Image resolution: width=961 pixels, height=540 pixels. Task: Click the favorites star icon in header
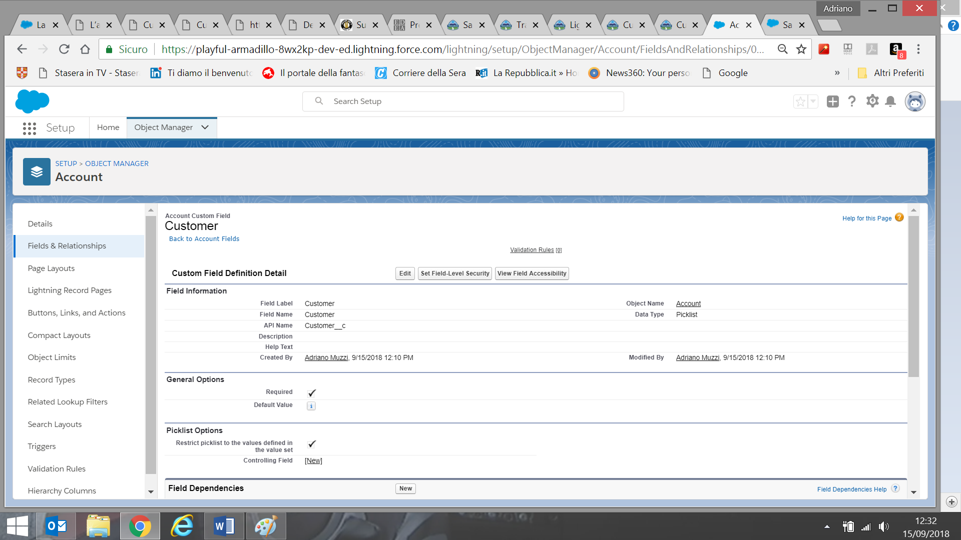pyautogui.click(x=800, y=101)
